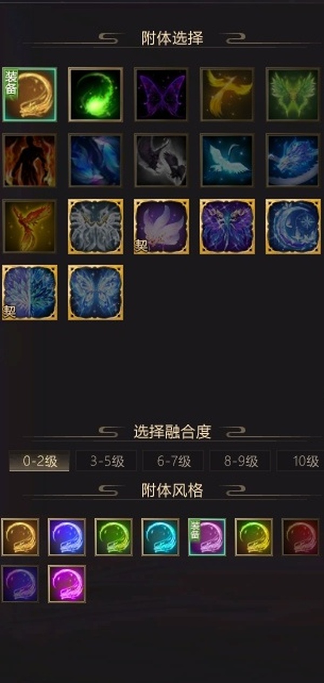The image size is (324, 683).
Task: Apply the blue-violet attachment style swatch
Action: 67,537
